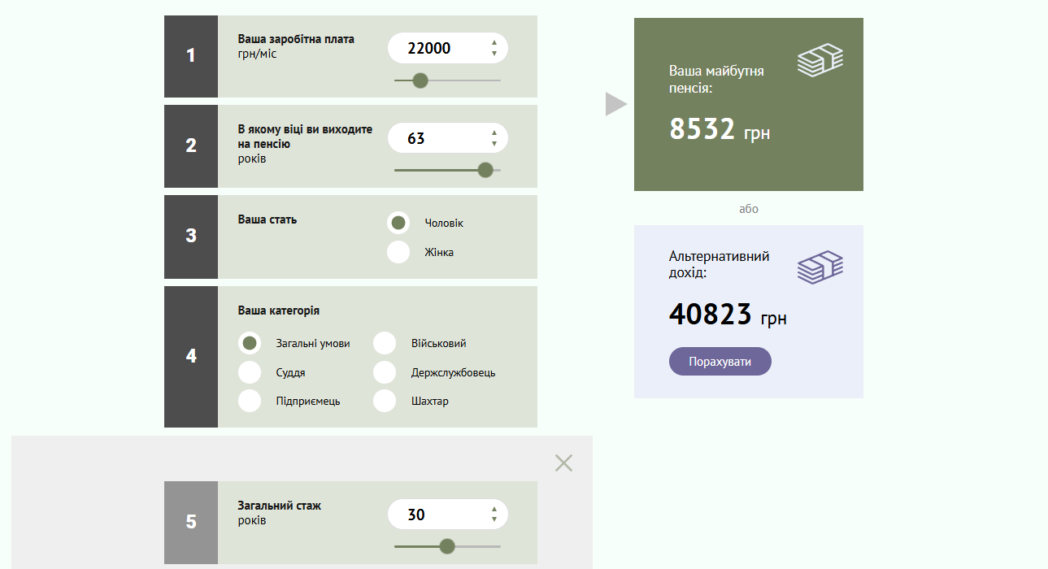The width and height of the screenshot is (1048, 569).
Task: Decrease salary value with down arrow
Action: click(494, 54)
